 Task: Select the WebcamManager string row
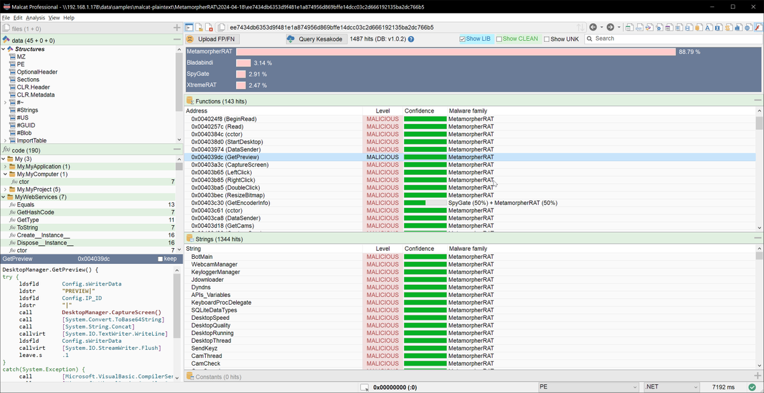click(470, 265)
